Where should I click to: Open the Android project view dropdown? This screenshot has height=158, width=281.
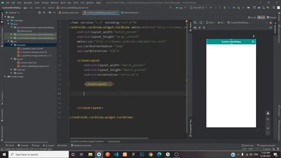(13, 13)
